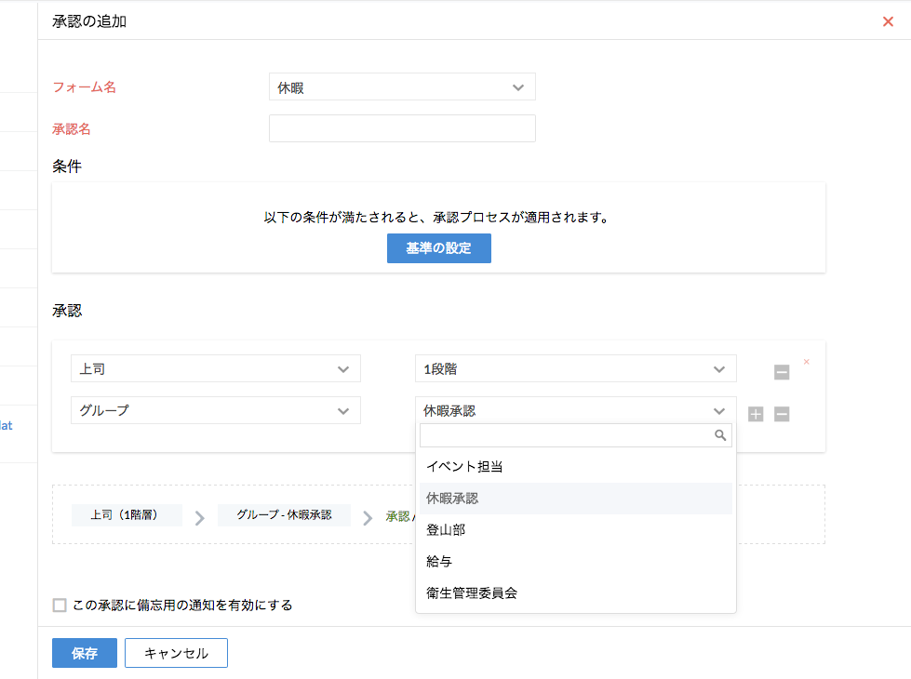Open the 上司 approver type dropdown
Screen dimensions: 911x679
click(x=216, y=368)
